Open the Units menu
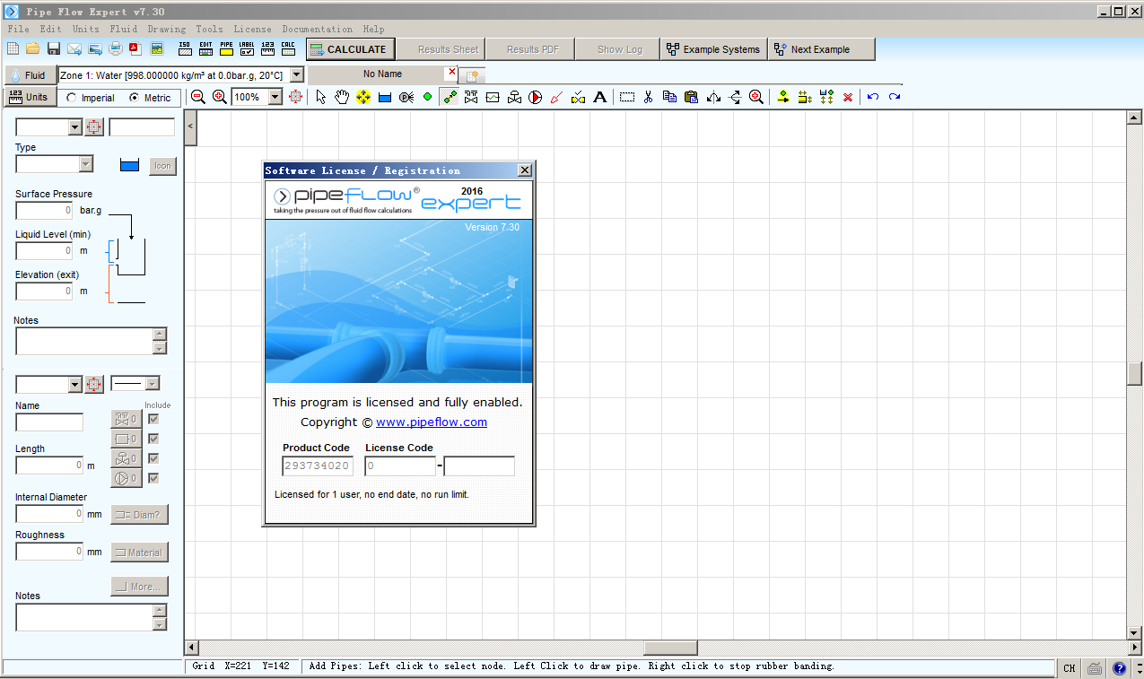1144x679 pixels. [85, 29]
